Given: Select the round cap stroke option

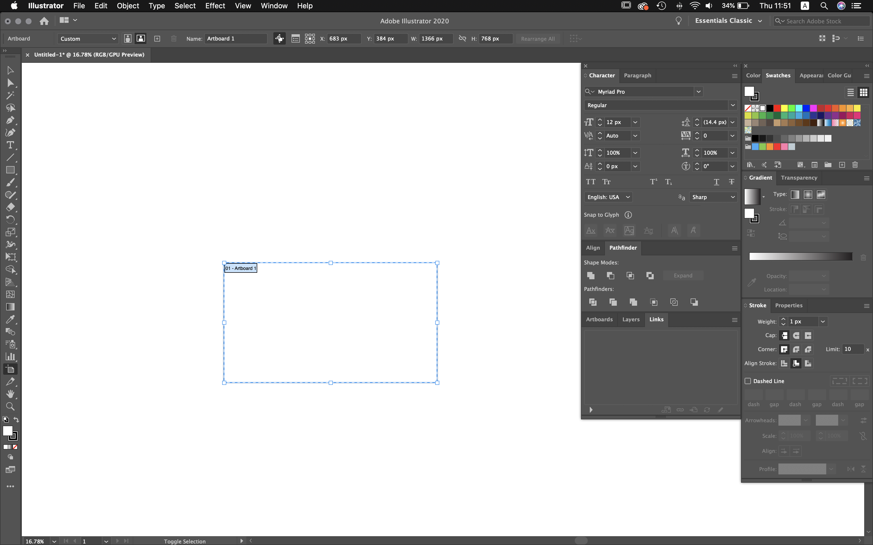Looking at the screenshot, I should [x=796, y=335].
